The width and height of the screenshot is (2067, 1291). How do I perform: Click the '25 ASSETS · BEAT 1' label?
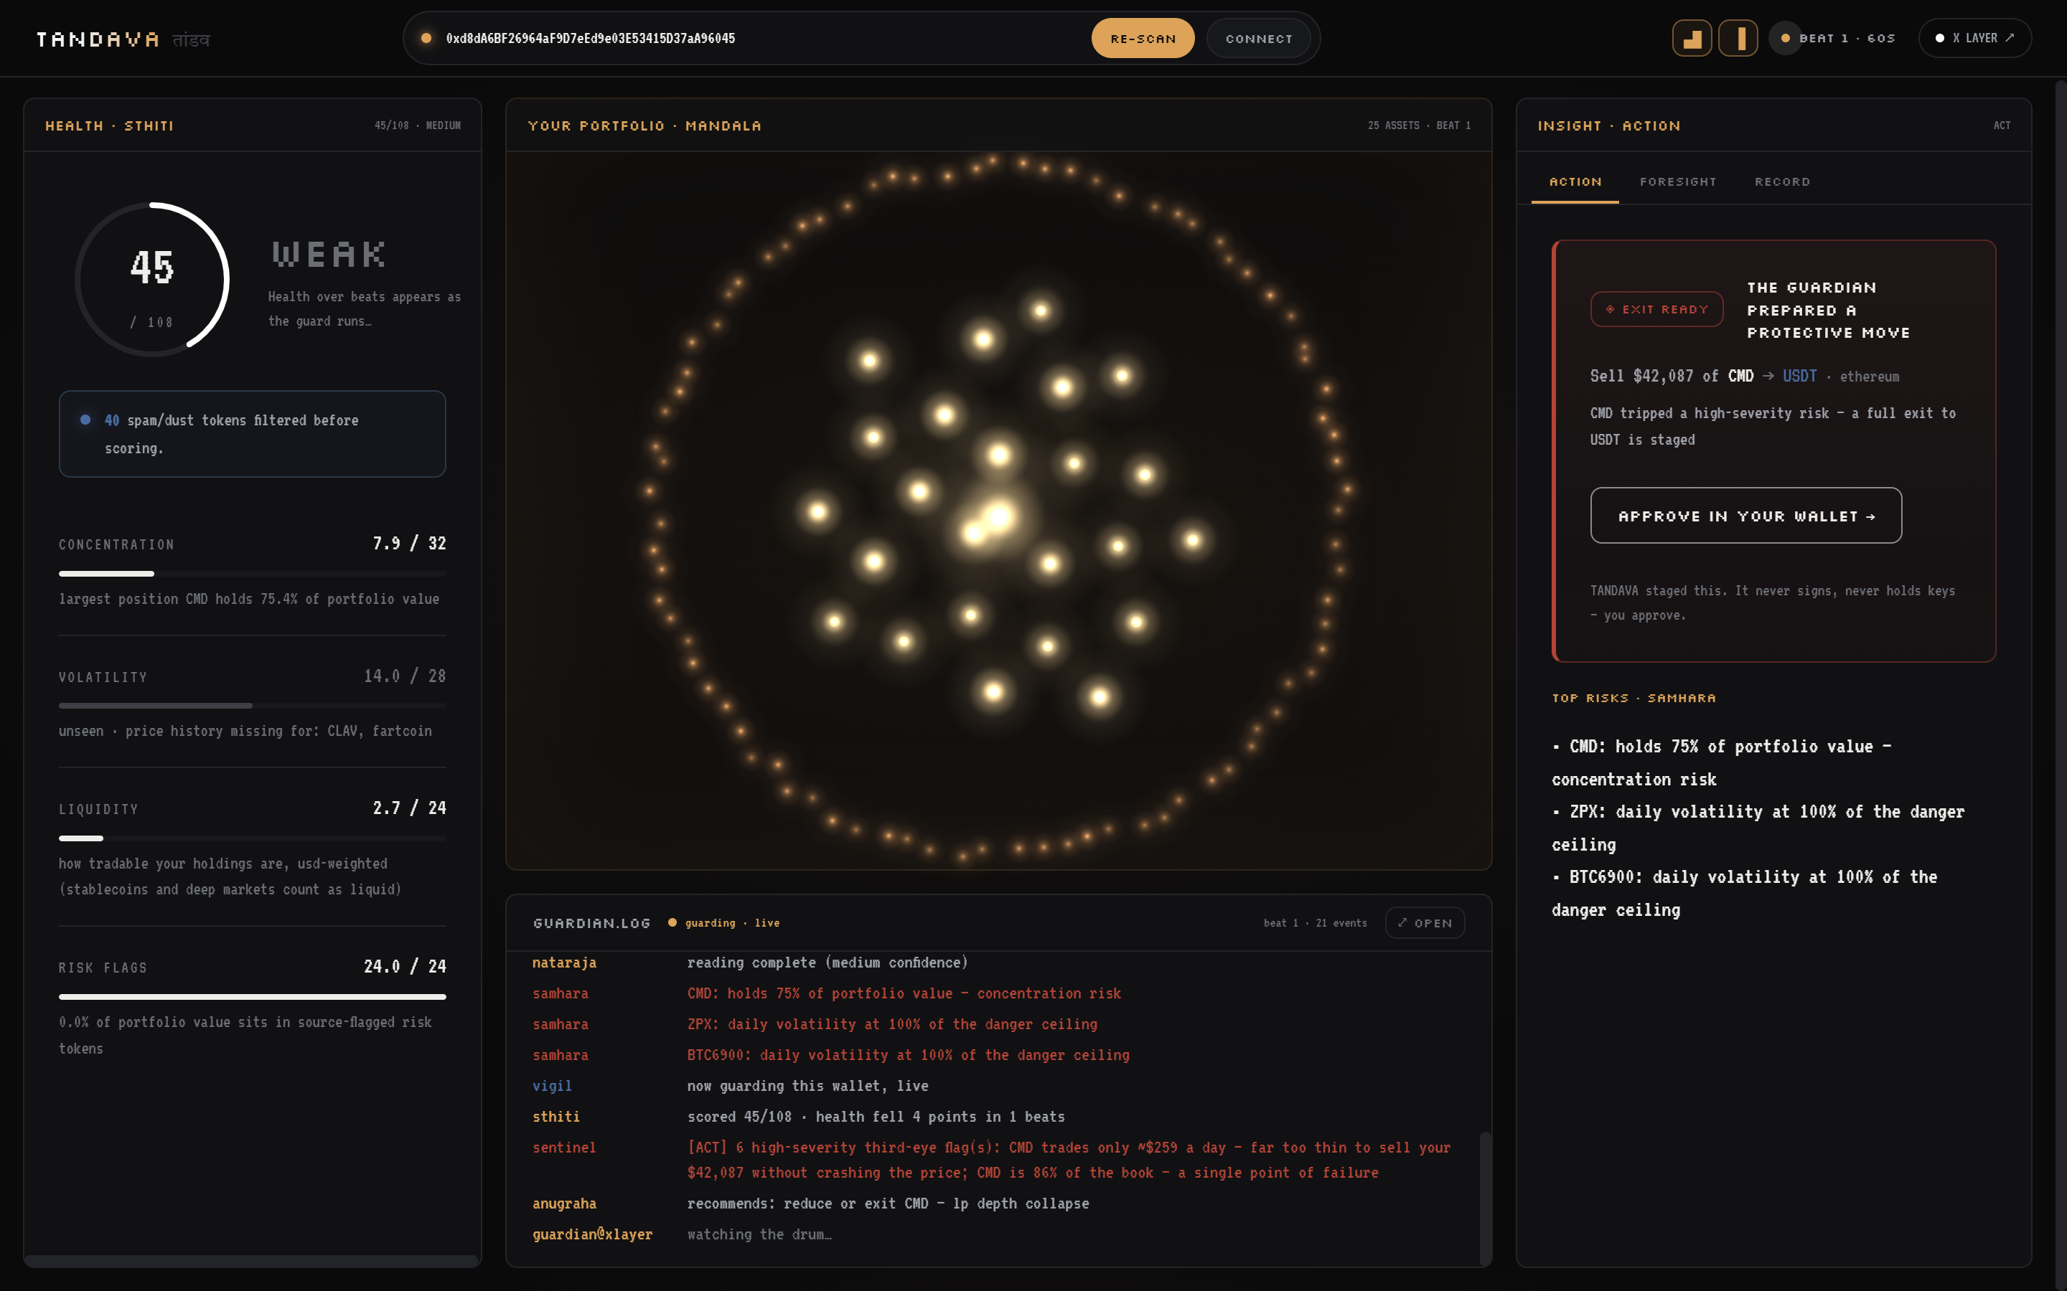[x=1419, y=126]
